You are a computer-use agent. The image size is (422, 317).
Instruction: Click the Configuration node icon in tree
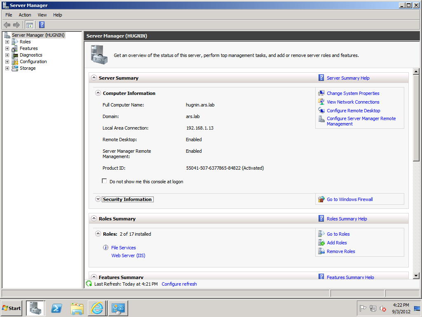[x=15, y=62]
